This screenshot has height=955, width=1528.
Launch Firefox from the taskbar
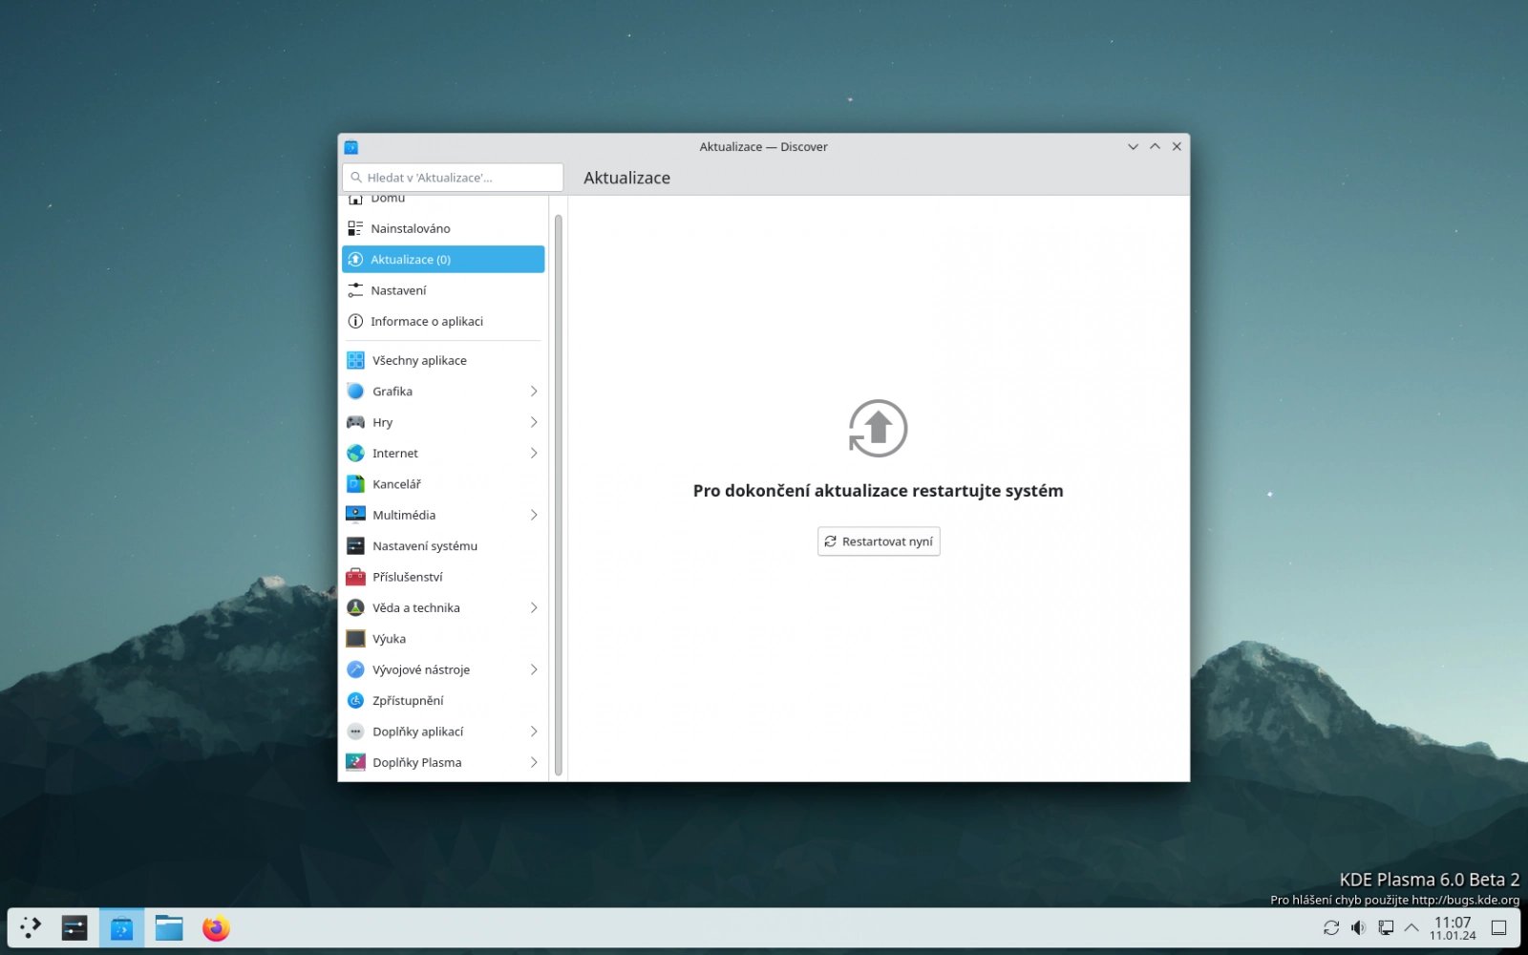point(216,927)
